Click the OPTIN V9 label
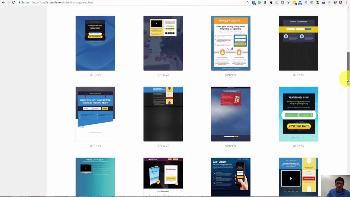Viewport: 350px width, 197px height. point(298,146)
